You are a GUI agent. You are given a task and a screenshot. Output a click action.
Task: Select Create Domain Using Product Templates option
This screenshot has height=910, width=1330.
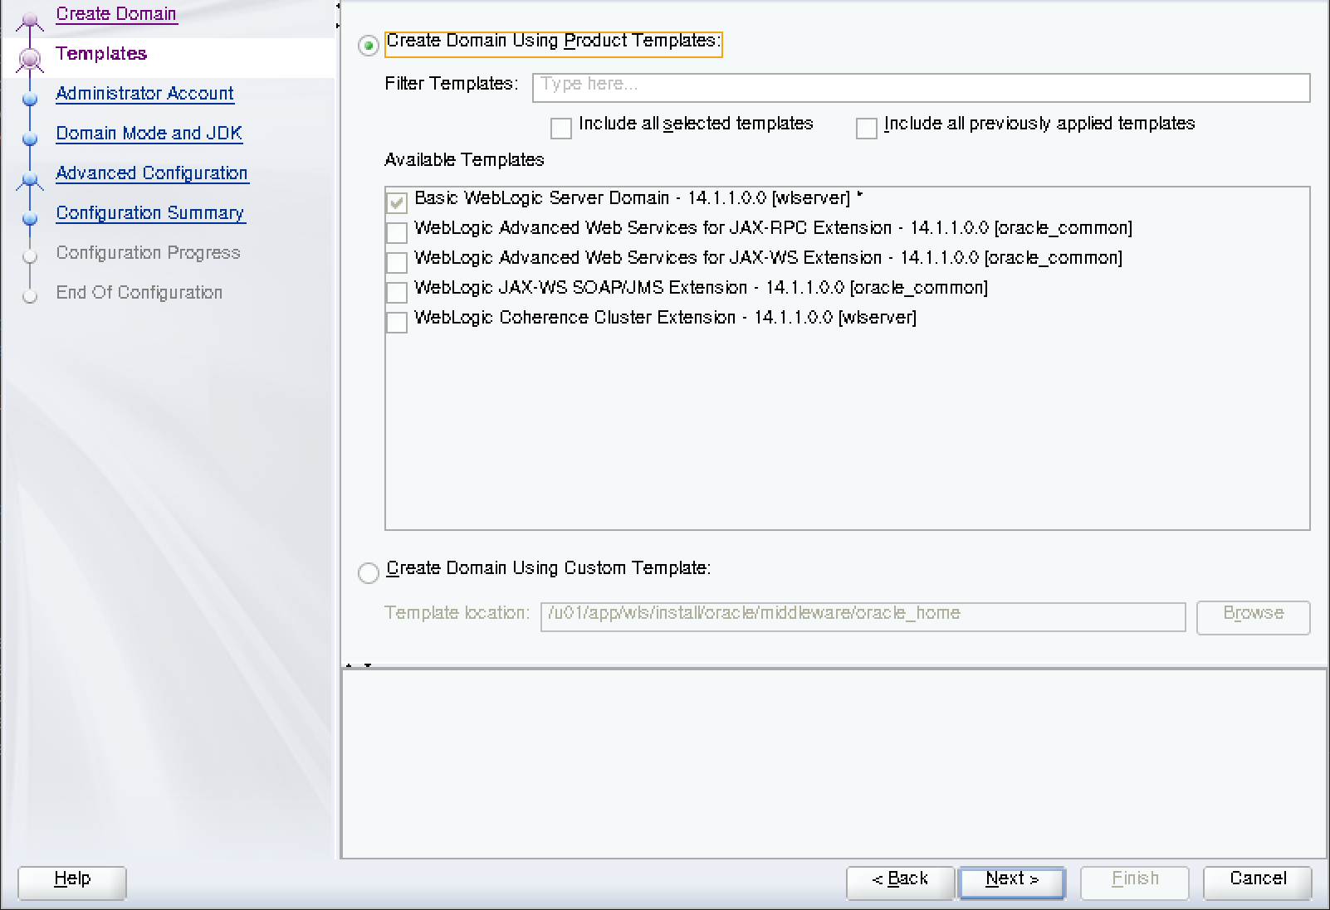pos(368,46)
